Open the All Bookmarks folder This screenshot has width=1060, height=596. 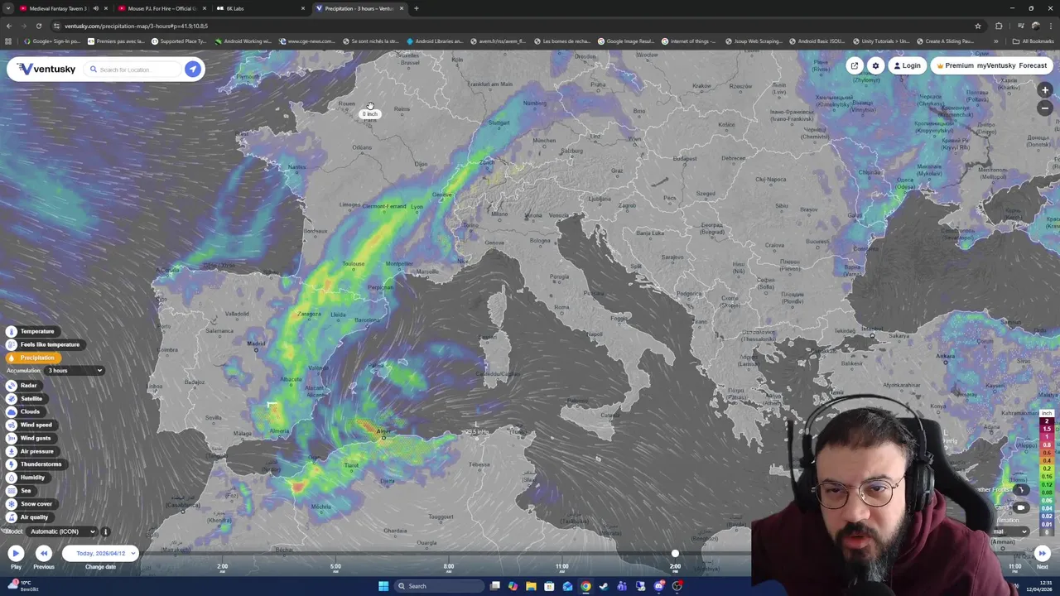[x=1033, y=41]
